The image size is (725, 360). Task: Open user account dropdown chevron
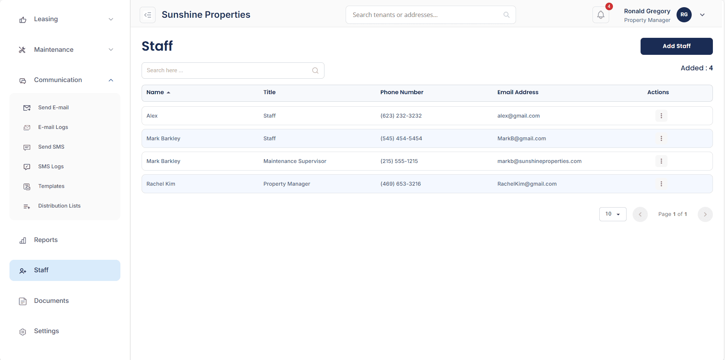(702, 15)
